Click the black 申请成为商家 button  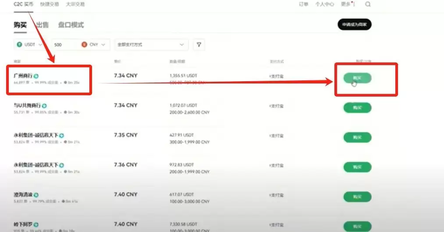[x=354, y=24]
